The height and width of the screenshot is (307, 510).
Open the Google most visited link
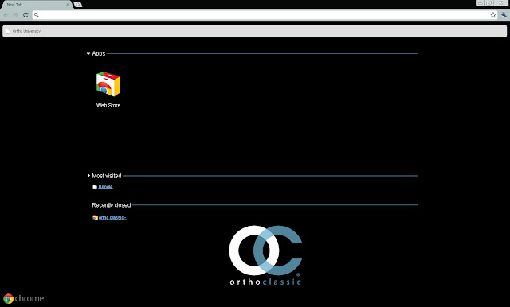[105, 187]
